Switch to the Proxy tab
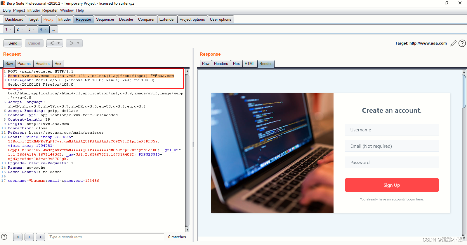Viewport: 467px width, 245px height. [x=48, y=20]
